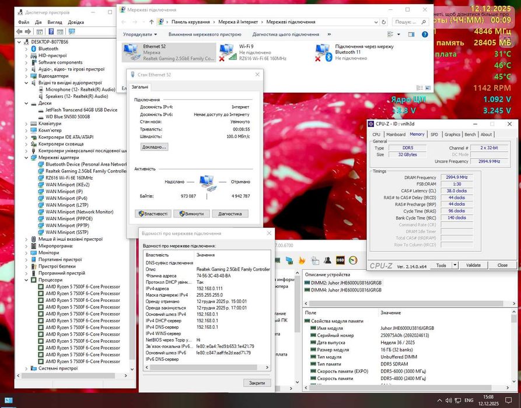Show hidden tray icons with the chevron
The image size is (521, 408).
pos(439,400)
